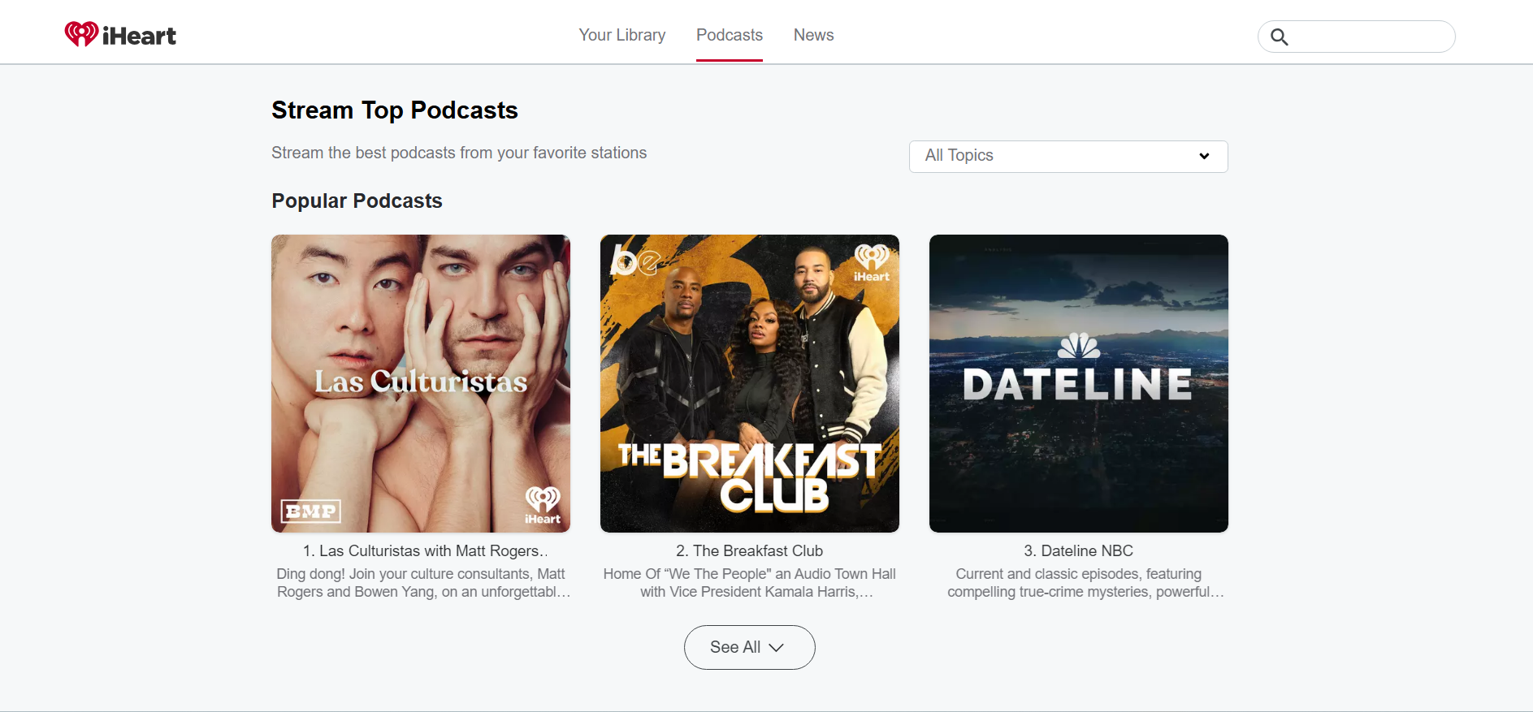1533x712 pixels.
Task: Click the NBC peacock logo on the Dateline cover
Action: (1078, 347)
